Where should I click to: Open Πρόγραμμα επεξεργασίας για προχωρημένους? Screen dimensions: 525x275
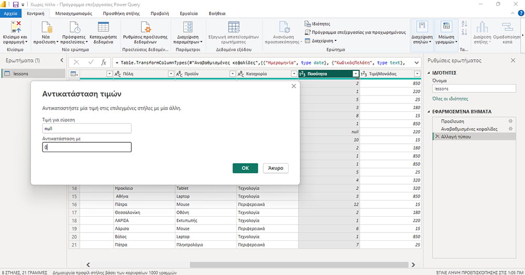355,33
